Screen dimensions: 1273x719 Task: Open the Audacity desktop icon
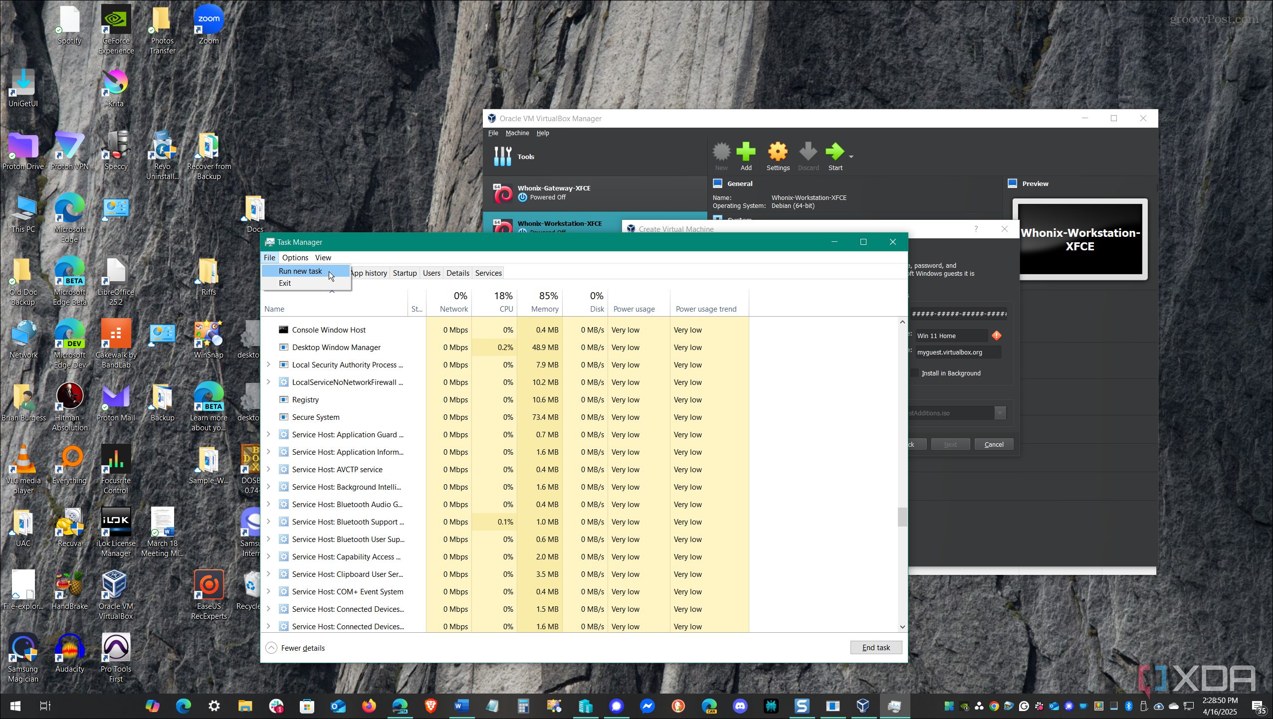[70, 648]
